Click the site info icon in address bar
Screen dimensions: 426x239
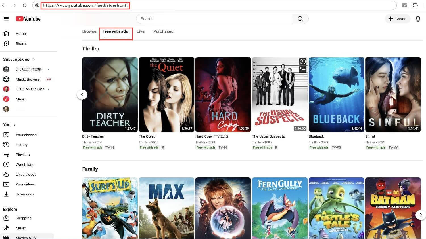(x=37, y=5)
